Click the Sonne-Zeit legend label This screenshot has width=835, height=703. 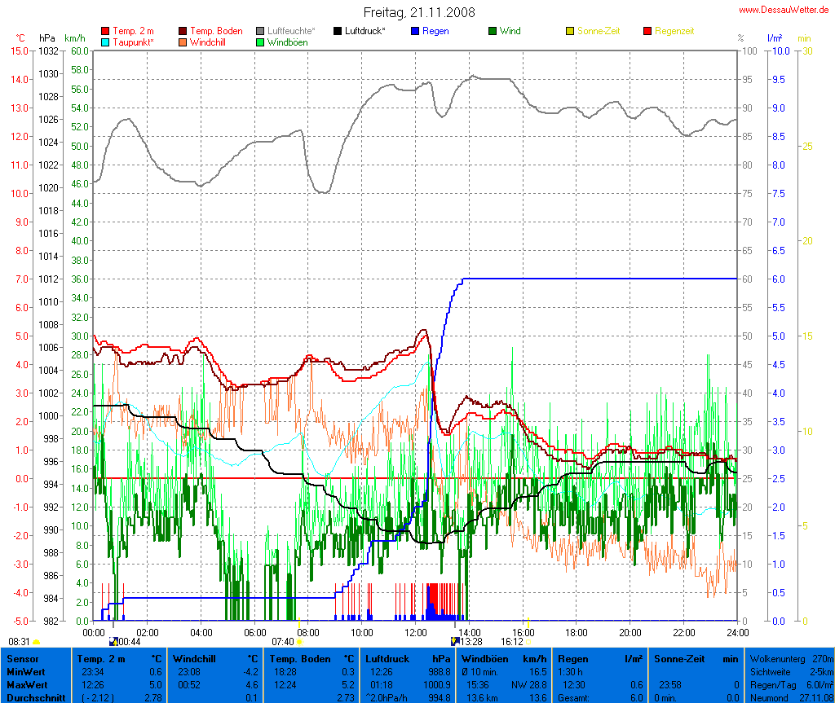tap(600, 31)
